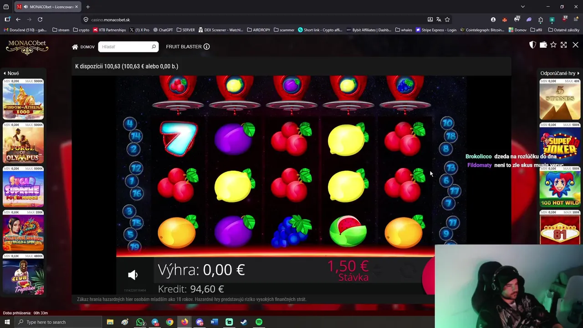Open the Ostatné záložky bookmarks folder
The width and height of the screenshot is (583, 328).
[564, 30]
